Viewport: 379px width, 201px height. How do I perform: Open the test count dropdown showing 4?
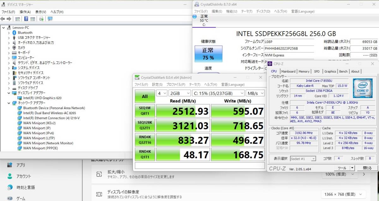click(x=161, y=93)
